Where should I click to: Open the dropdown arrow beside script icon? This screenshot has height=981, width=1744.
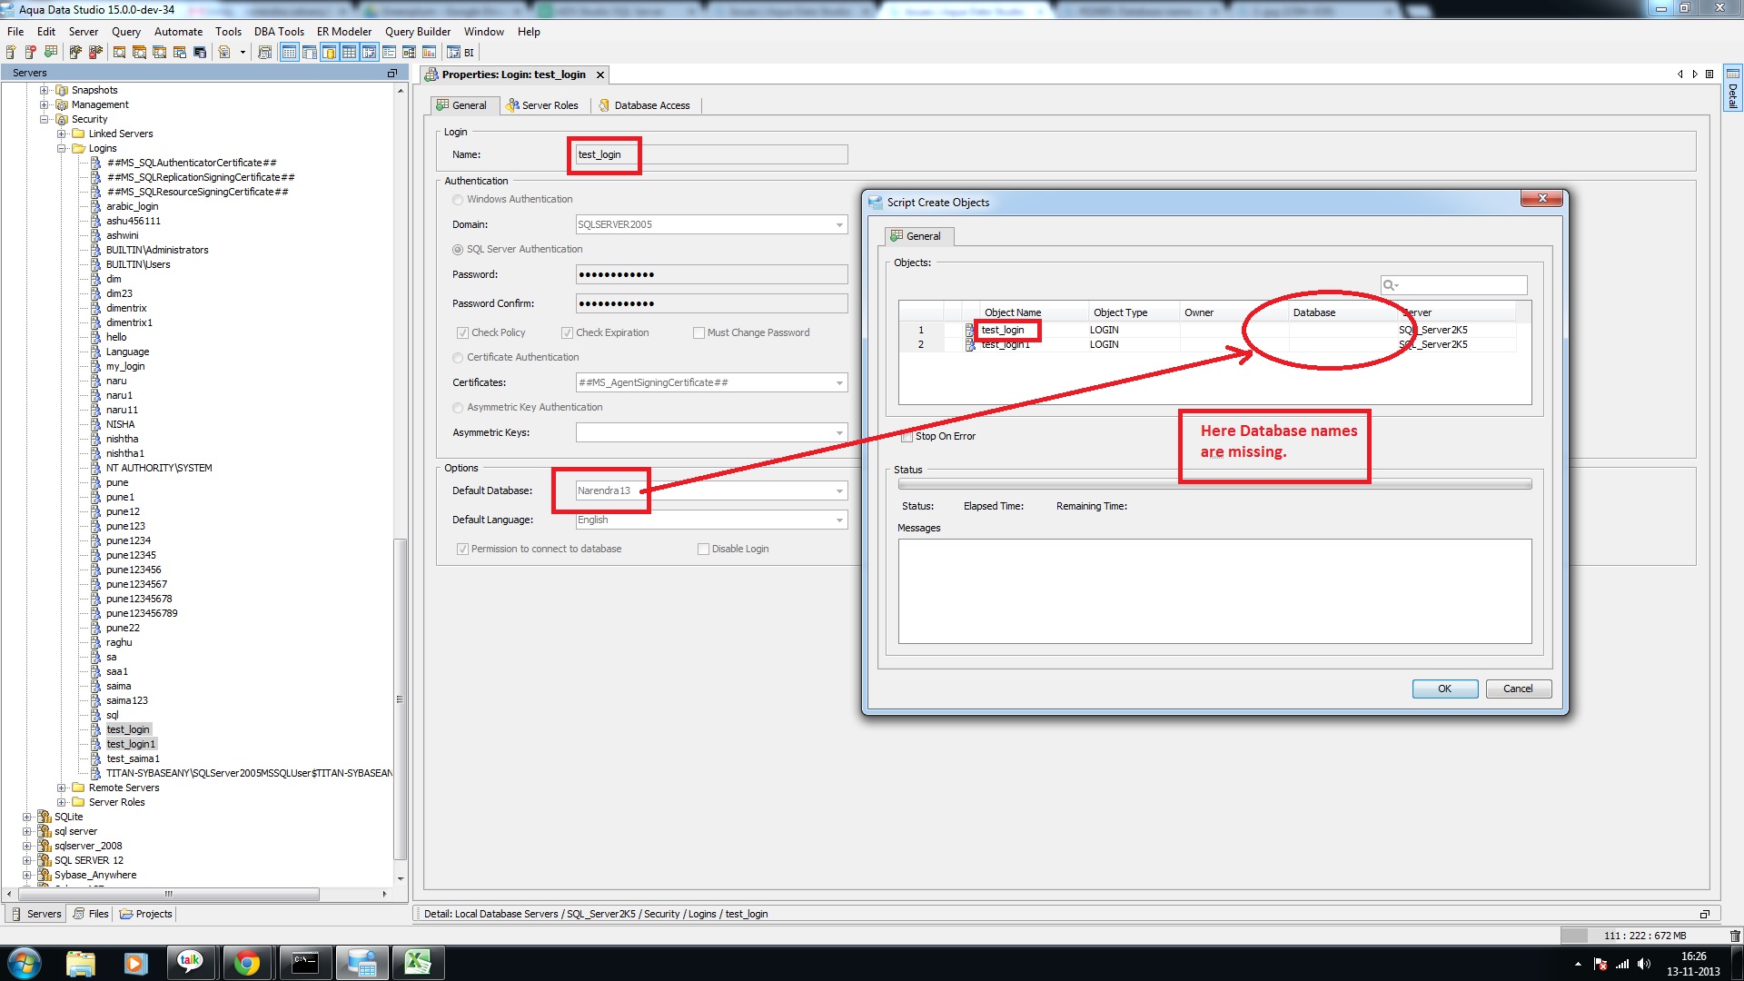(x=243, y=52)
